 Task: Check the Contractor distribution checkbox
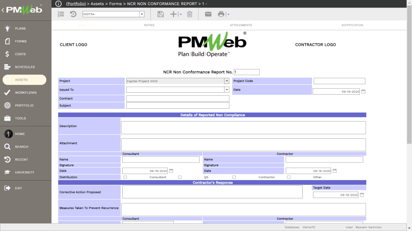234,177
